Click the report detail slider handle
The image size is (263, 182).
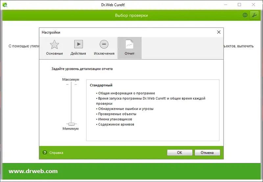pos(71,124)
